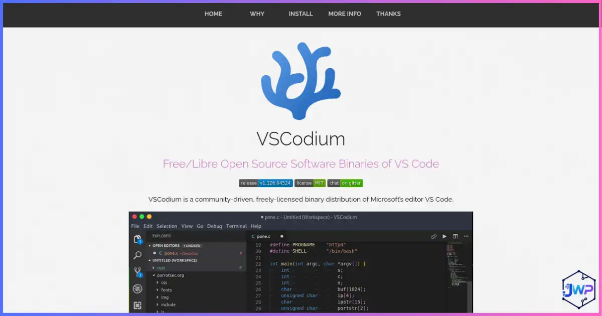The image size is (602, 316).
Task: Click the Open Changes icon in editor toolbar
Action: click(433, 236)
